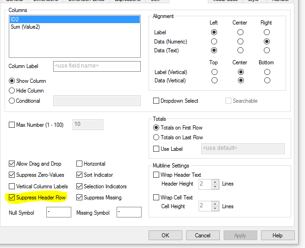The height and width of the screenshot is (248, 305).
Task: Increase Header Height lines with up arrow
Action: pos(215,181)
